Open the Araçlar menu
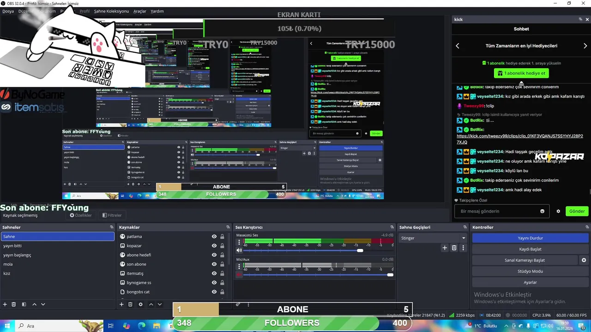Screen dimensions: 591x332 click(x=139, y=11)
